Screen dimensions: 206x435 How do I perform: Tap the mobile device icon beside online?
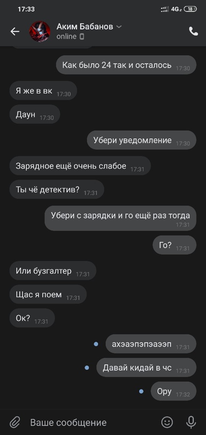[82, 36]
